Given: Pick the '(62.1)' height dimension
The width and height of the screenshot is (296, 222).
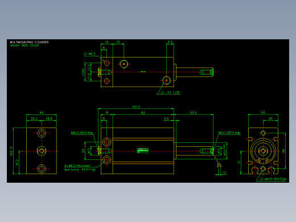Looking at the screenshot, I should tap(11, 151).
